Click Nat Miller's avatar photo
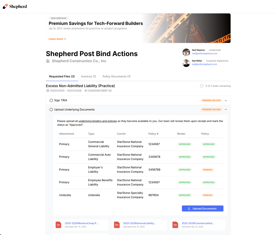 [186, 63]
